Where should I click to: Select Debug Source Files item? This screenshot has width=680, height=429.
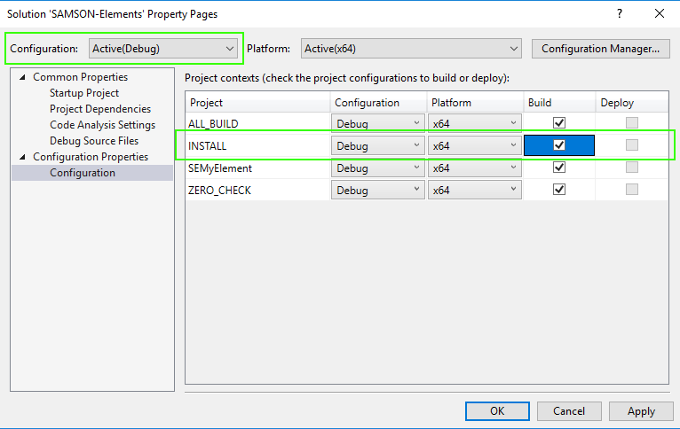pyautogui.click(x=94, y=141)
